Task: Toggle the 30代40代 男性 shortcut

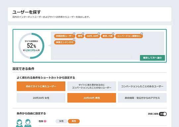Action: tap(92, 98)
